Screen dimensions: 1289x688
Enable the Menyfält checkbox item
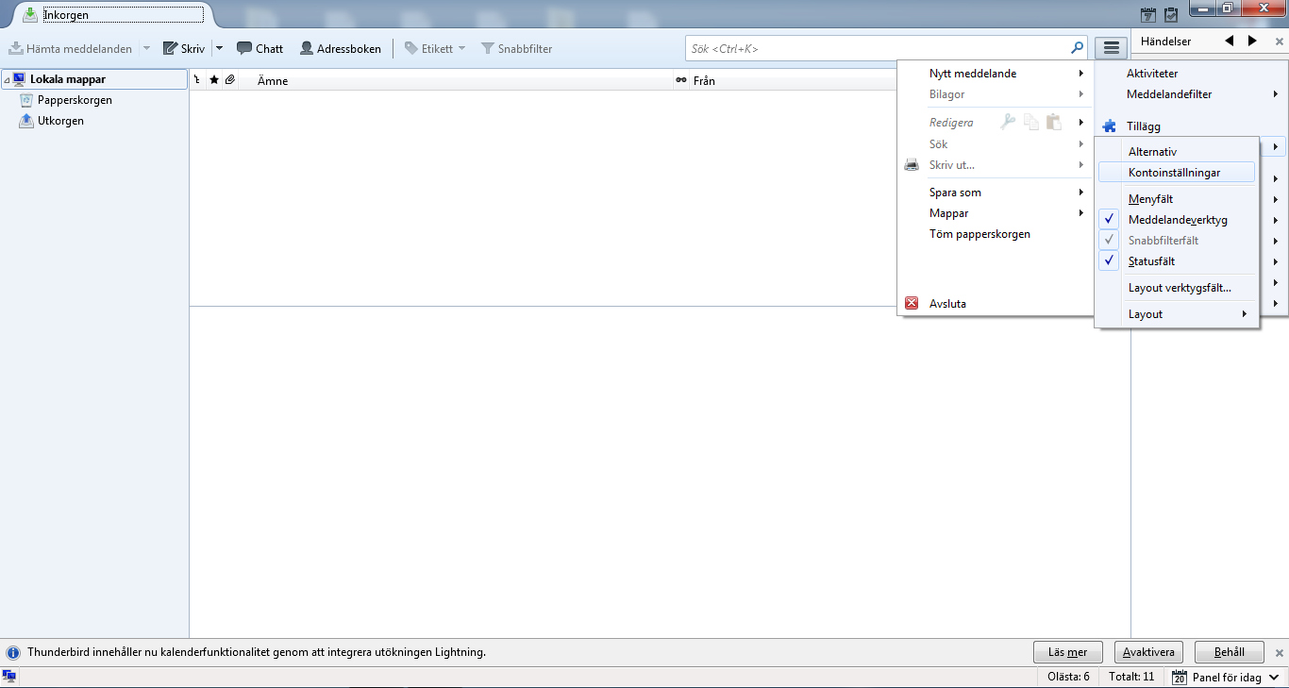[1177, 199]
